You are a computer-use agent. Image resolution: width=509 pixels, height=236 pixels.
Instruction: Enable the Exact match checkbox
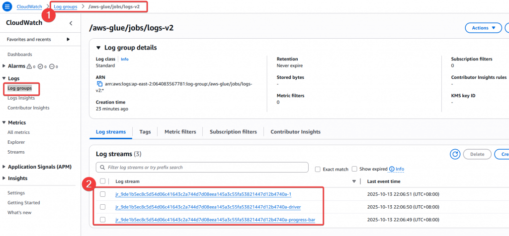tap(318, 169)
